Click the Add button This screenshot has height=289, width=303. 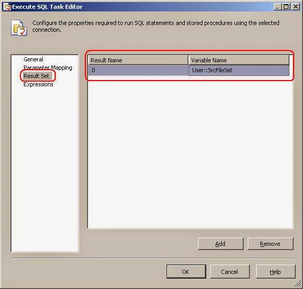point(220,244)
